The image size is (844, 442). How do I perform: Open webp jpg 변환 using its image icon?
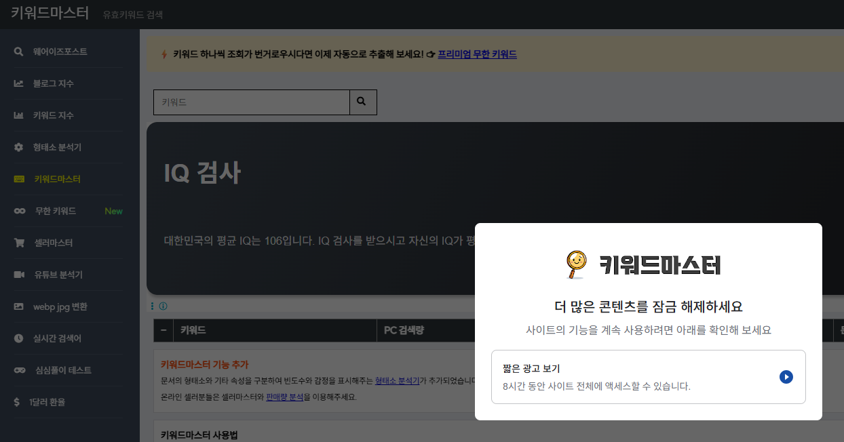pyautogui.click(x=18, y=306)
